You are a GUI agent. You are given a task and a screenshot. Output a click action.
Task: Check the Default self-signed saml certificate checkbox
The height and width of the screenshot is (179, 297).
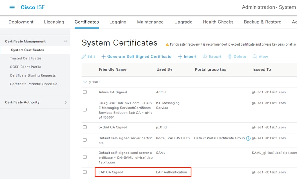85,157
